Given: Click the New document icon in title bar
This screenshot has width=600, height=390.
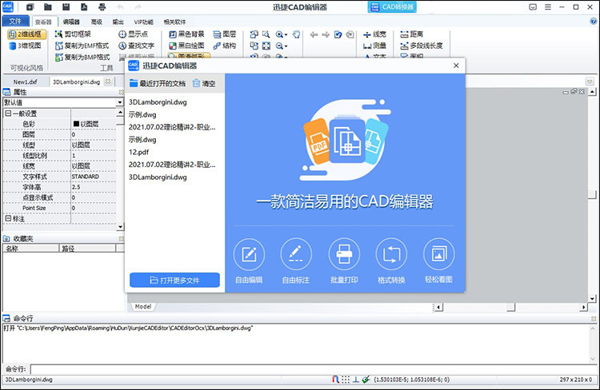Looking at the screenshot, I should point(30,7).
